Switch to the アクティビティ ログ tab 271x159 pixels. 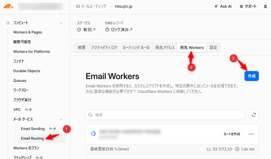[x=104, y=48]
